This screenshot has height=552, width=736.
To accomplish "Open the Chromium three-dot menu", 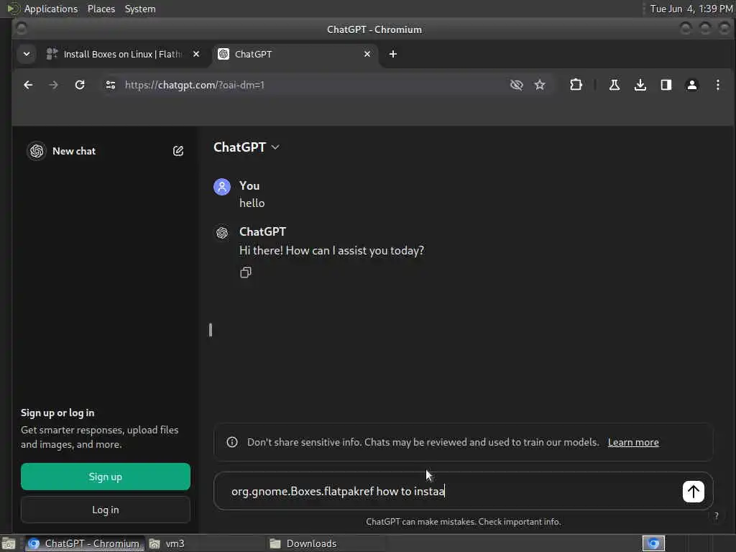I will click(718, 85).
